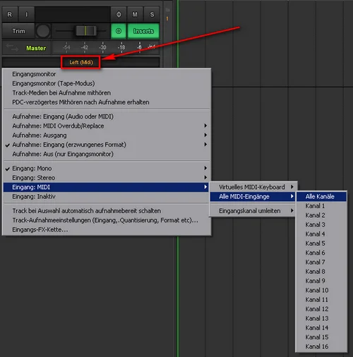Select PDC-verzögertes Mithören nach Aufnahme erhalten
The width and height of the screenshot is (353, 357).
107,102
